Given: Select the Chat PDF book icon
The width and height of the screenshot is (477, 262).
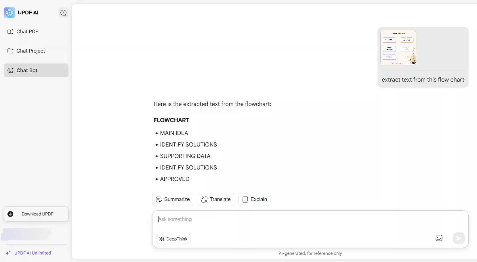Looking at the screenshot, I should 11,32.
